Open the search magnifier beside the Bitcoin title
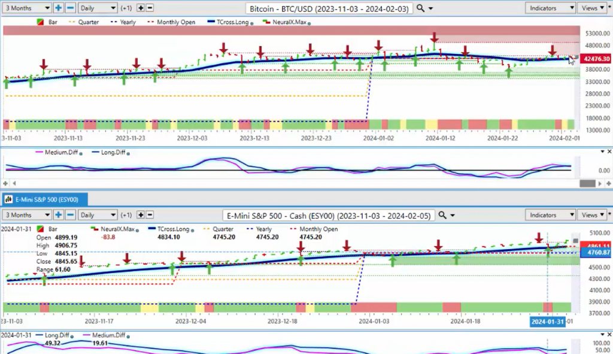The width and height of the screenshot is (613, 354). tap(420, 8)
